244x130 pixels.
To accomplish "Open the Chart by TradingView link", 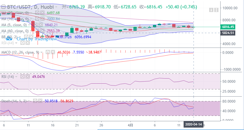I will (37, 39).
